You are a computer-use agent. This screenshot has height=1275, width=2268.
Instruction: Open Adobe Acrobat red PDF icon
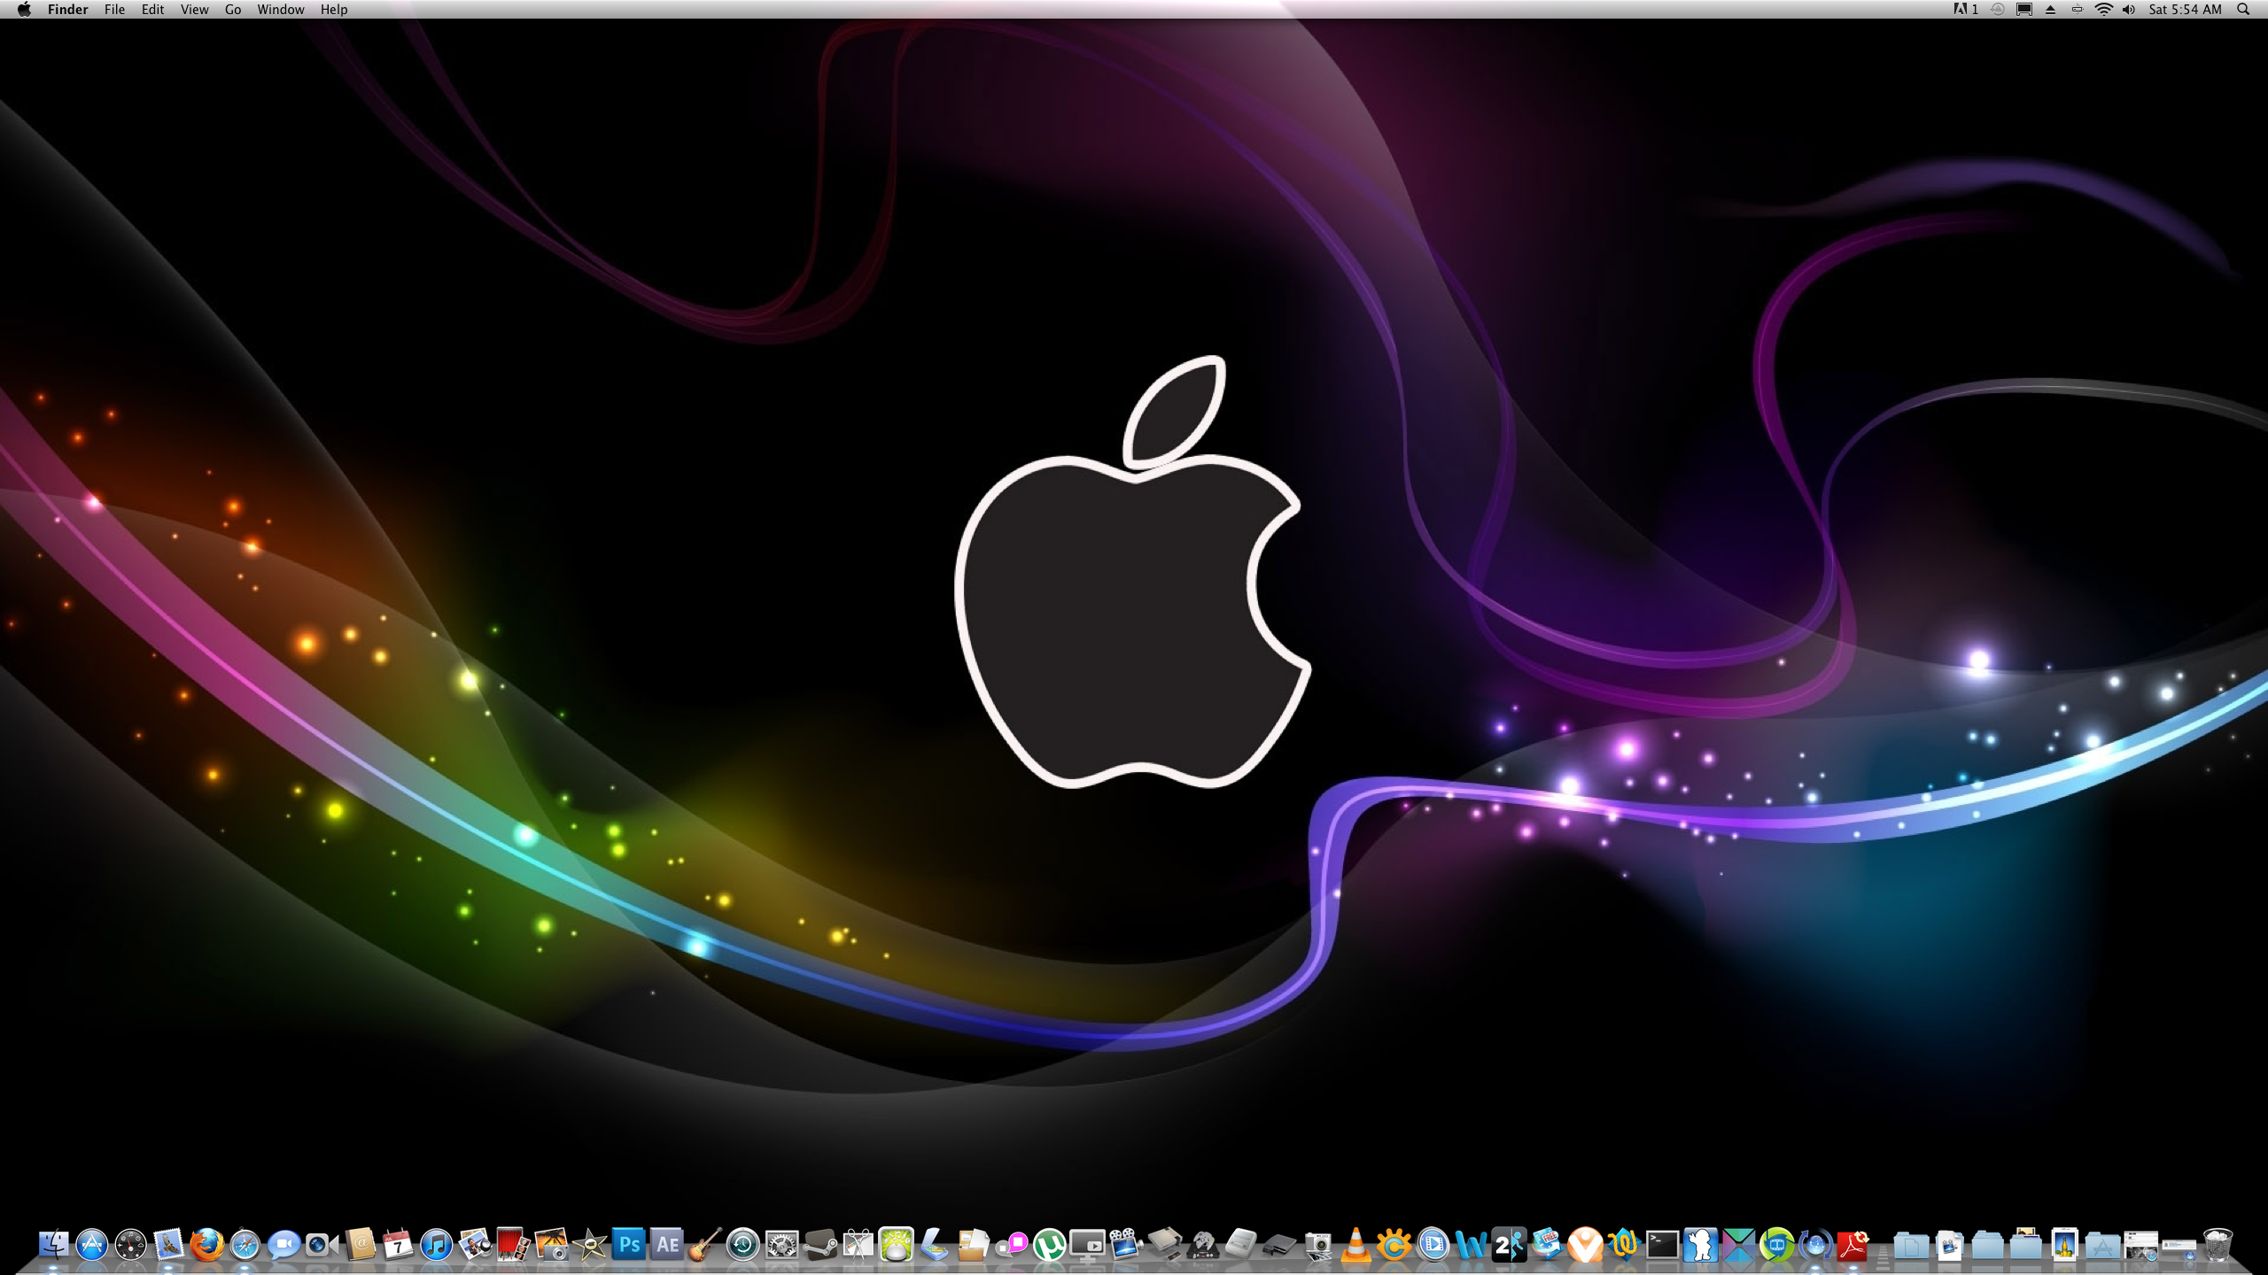[1852, 1245]
